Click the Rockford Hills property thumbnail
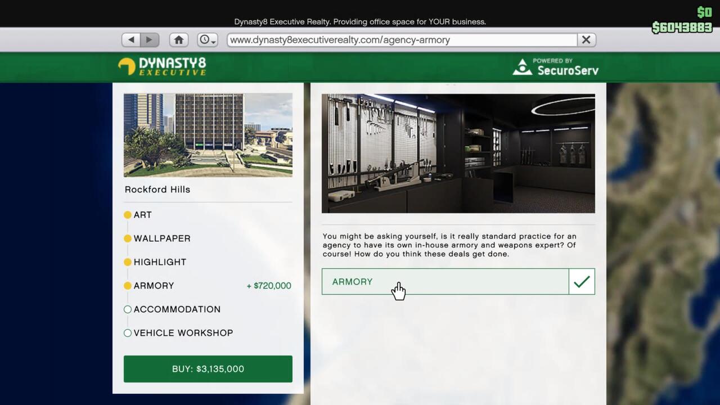 click(x=208, y=135)
